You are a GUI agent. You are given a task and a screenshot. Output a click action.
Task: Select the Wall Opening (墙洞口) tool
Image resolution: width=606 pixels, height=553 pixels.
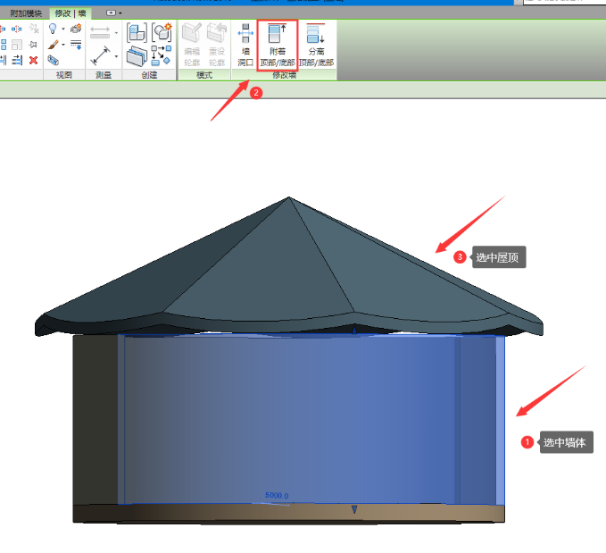[245, 46]
